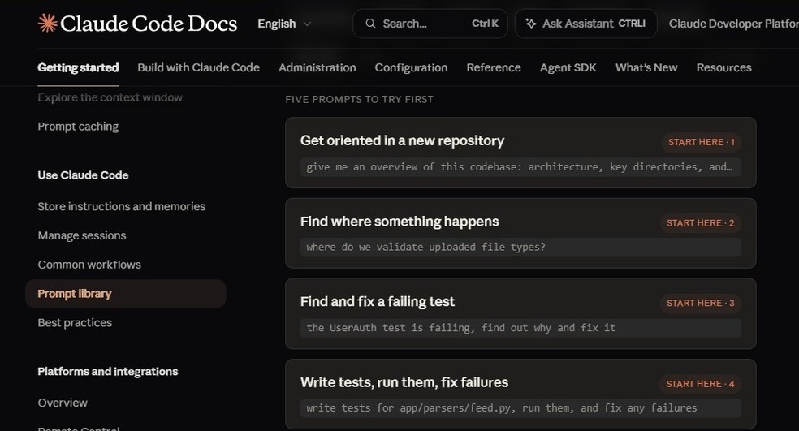799x431 pixels.
Task: Click the chevron beside English
Action: pyautogui.click(x=307, y=24)
